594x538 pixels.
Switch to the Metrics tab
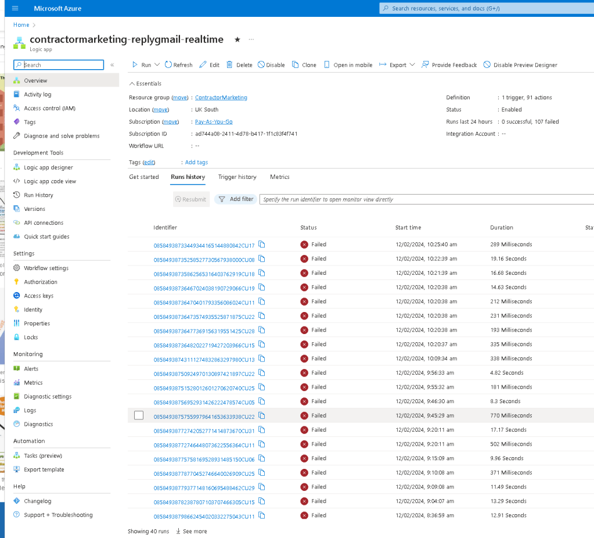tap(279, 177)
